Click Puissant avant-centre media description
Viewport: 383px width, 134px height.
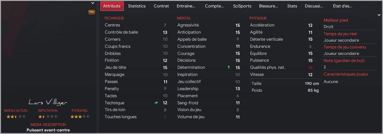(x=48, y=130)
